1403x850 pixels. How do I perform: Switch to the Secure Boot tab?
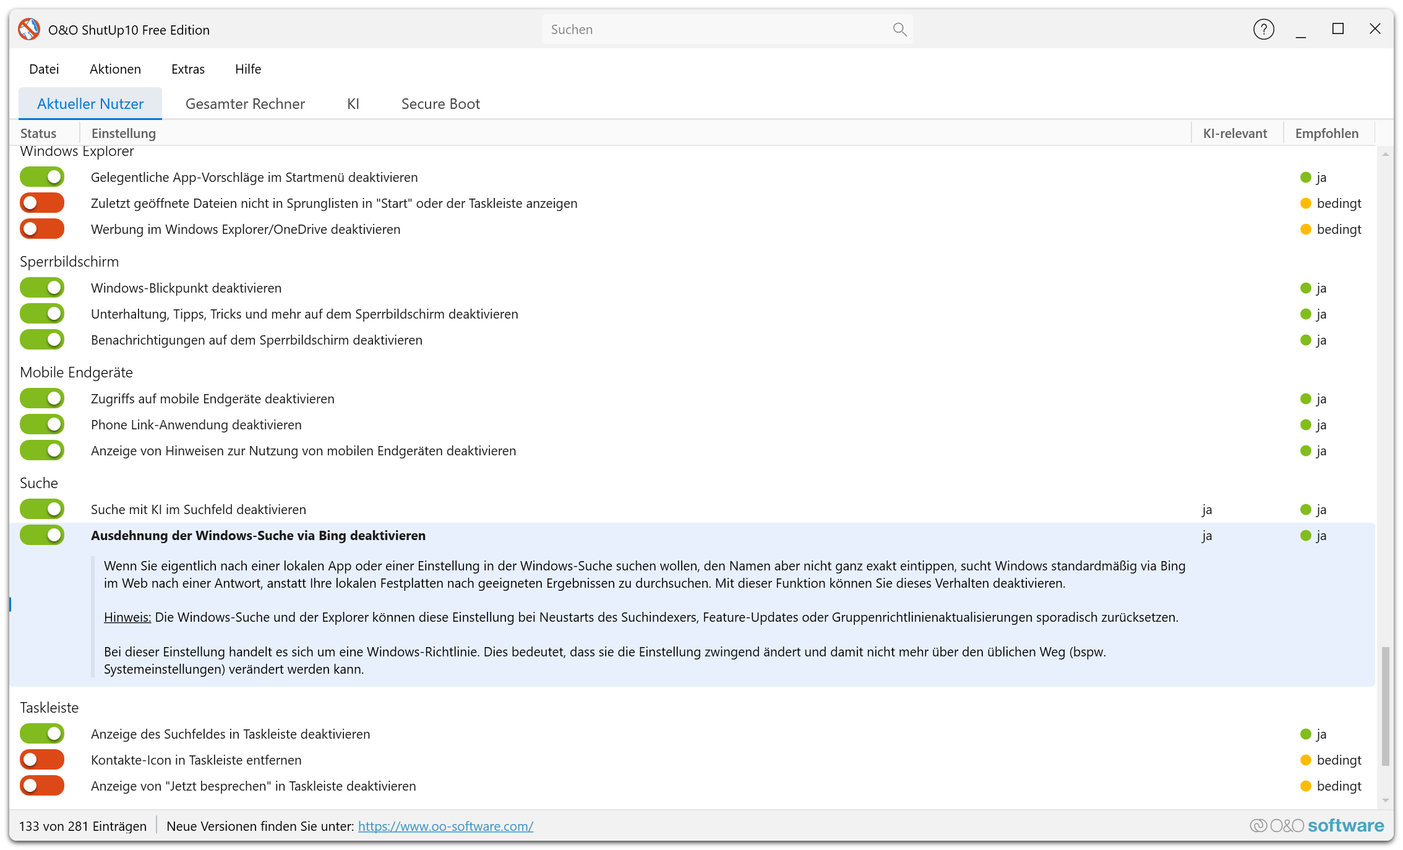click(440, 104)
